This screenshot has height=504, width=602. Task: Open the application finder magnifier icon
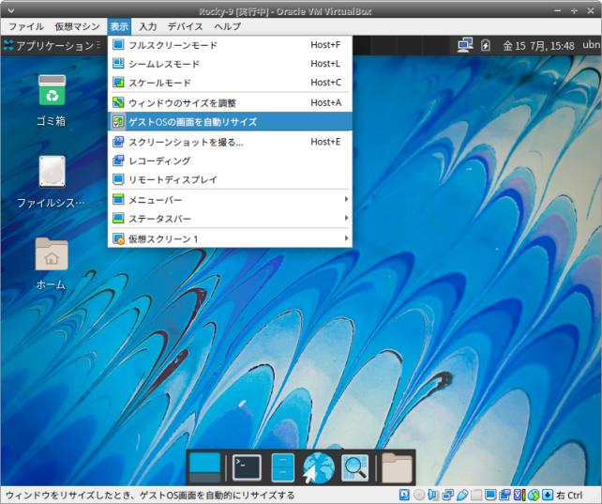(x=354, y=467)
